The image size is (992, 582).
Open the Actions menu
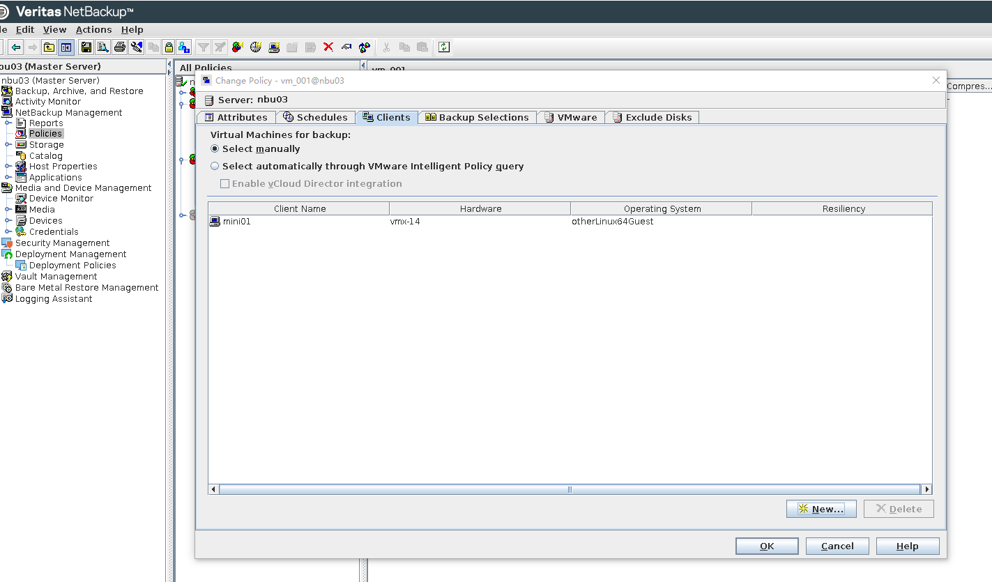point(93,30)
